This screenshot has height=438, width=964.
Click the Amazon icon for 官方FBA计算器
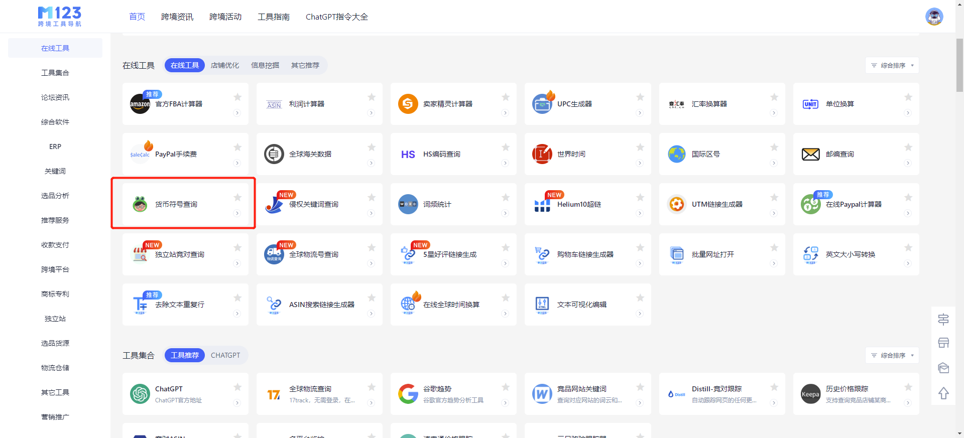tap(140, 104)
